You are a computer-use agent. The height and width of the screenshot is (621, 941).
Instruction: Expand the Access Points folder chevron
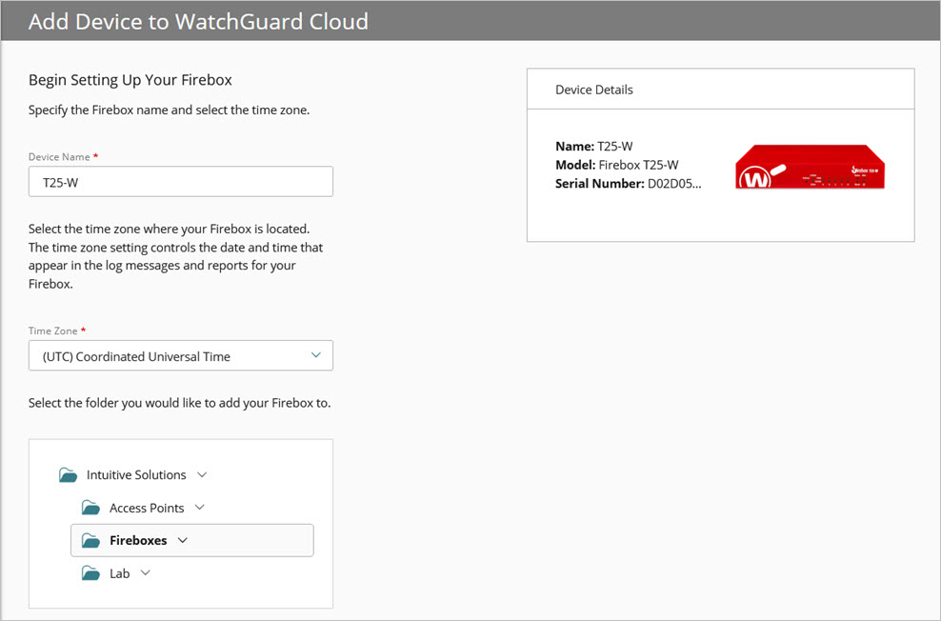200,508
